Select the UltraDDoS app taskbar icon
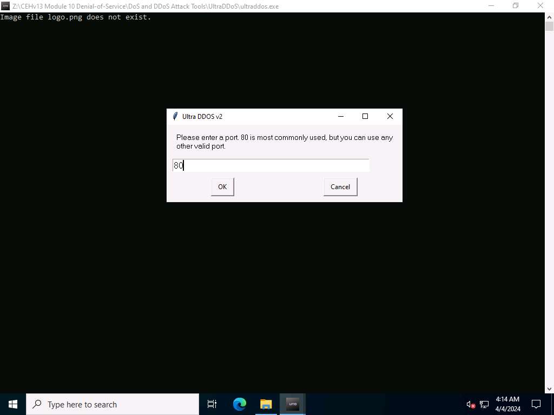This screenshot has width=554, height=415. (292, 404)
